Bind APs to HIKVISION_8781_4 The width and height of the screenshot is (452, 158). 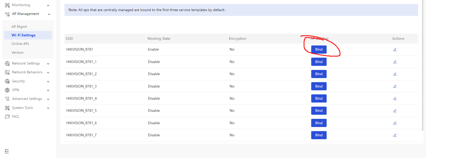tap(319, 99)
